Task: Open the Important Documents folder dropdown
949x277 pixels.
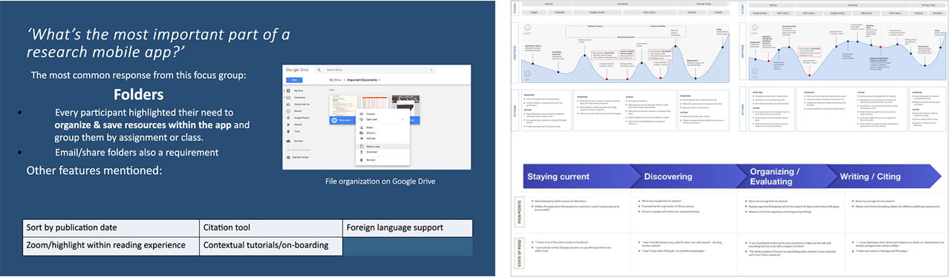Action: pos(379,80)
